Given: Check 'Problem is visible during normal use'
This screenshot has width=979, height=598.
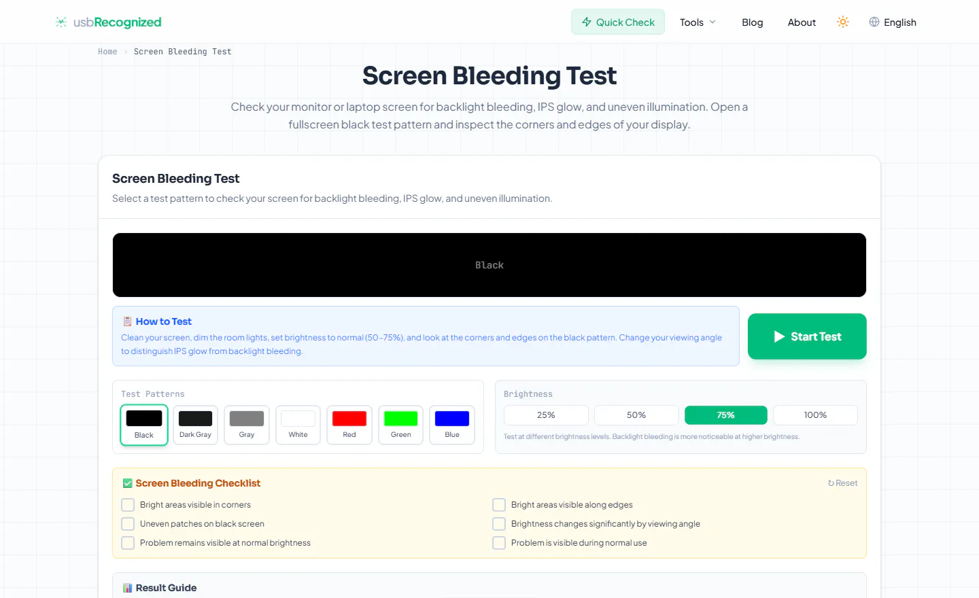Looking at the screenshot, I should coord(499,543).
